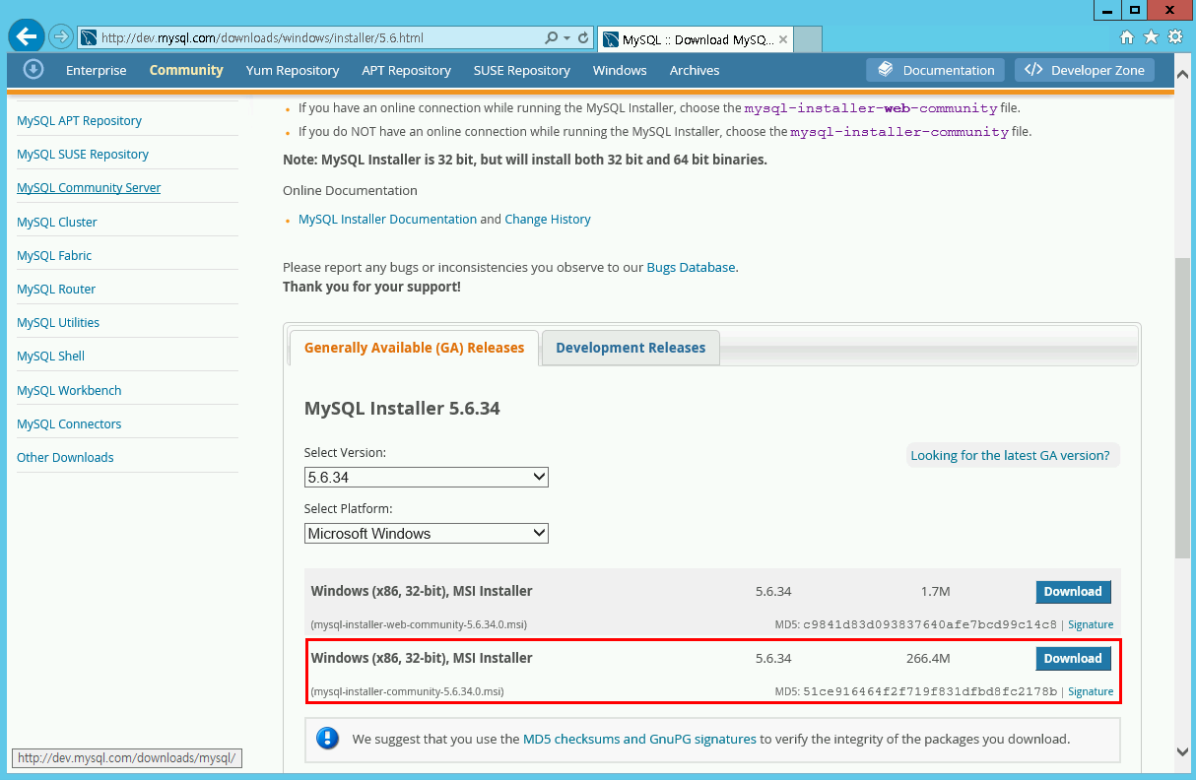Expand the address bar autocomplete dropdown arrow

tap(566, 38)
